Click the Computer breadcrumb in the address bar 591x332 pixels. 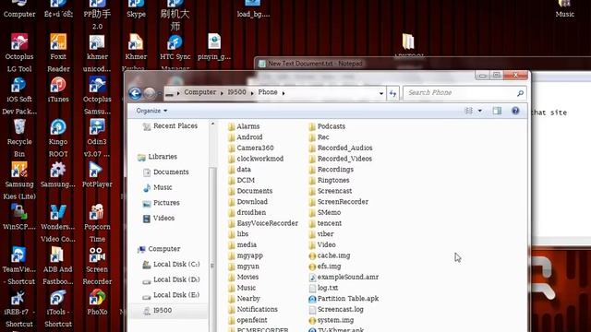[199, 92]
